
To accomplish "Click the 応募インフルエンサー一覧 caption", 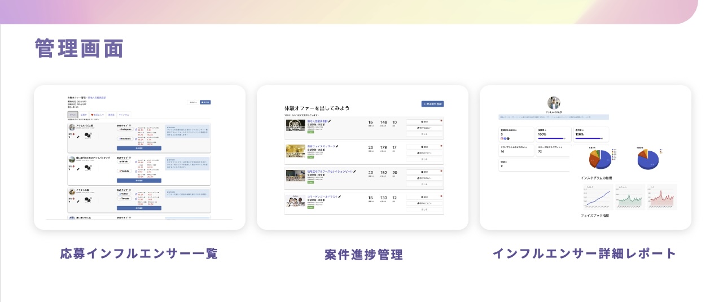I will (x=139, y=253).
